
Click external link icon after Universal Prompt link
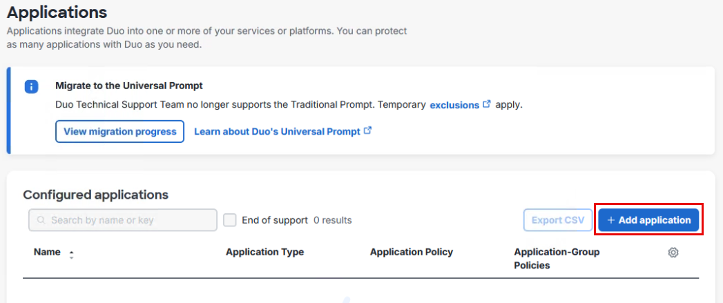coord(367,130)
